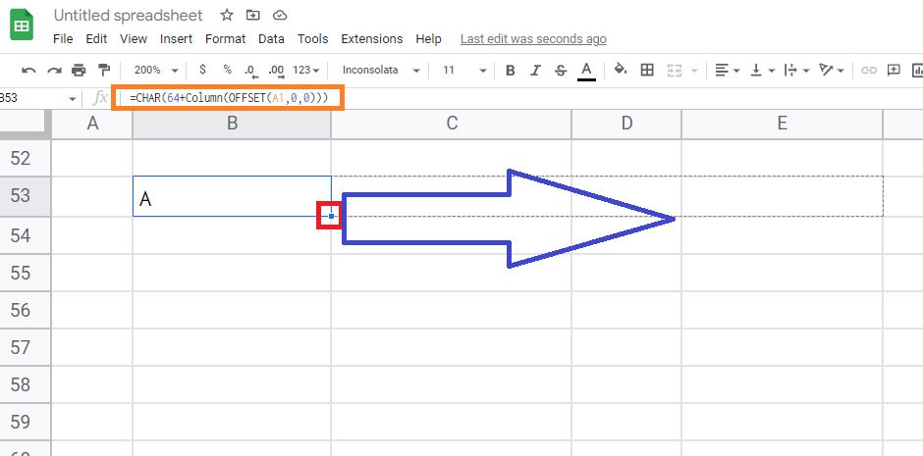
Task: Open the Data menu
Action: coord(271,39)
